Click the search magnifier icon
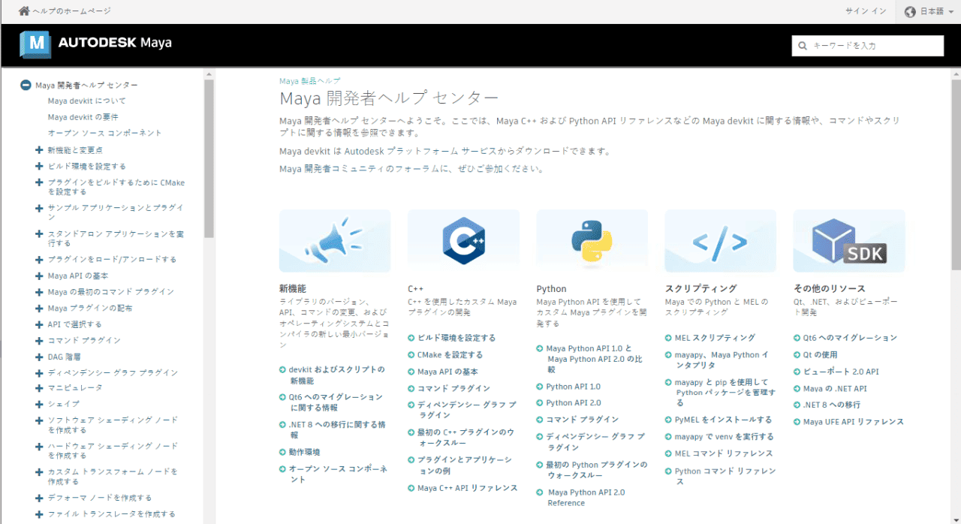 (803, 46)
